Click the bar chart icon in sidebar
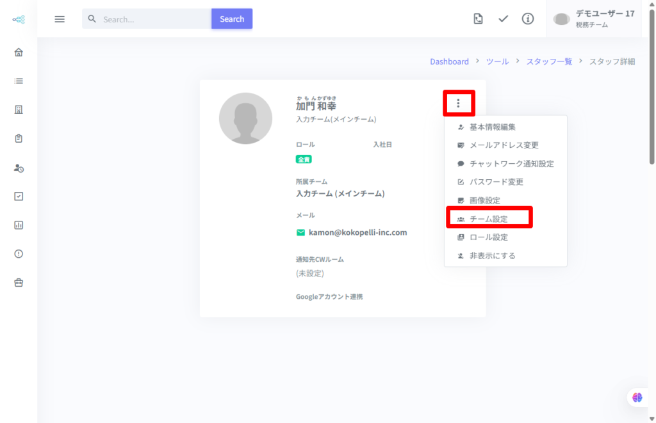This screenshot has height=423, width=656. [19, 225]
